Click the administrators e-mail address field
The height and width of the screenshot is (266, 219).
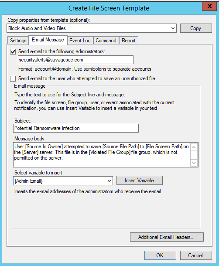click(x=75, y=60)
